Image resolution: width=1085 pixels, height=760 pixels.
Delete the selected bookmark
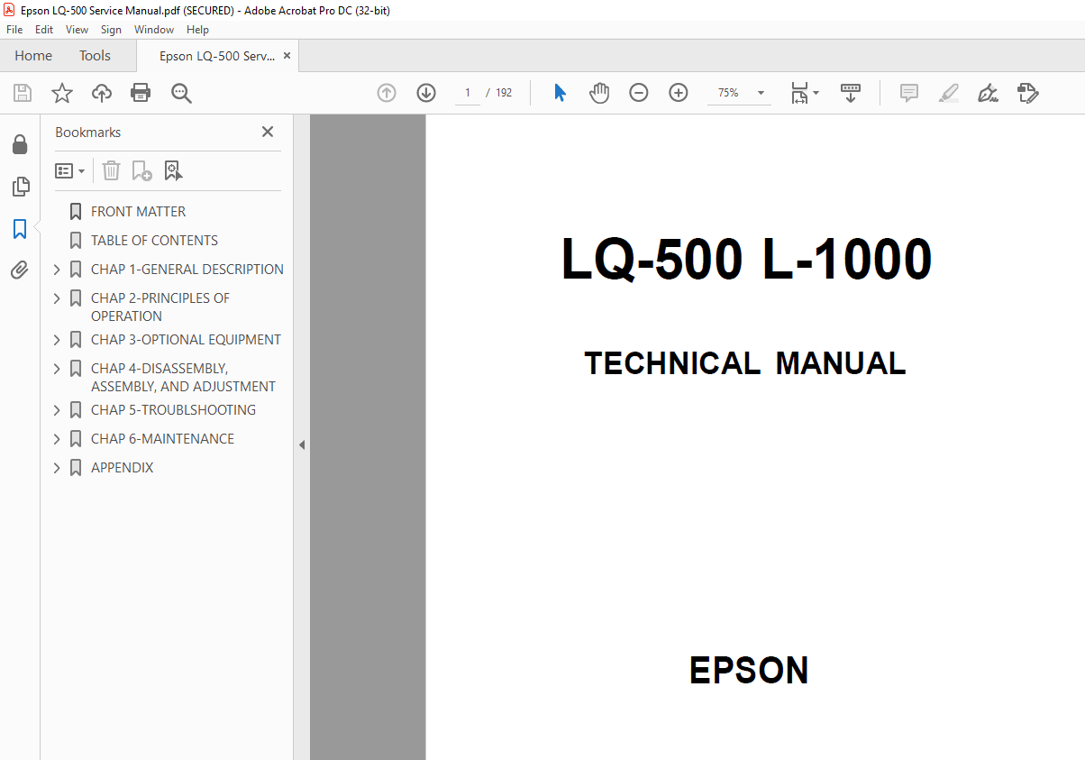[110, 169]
